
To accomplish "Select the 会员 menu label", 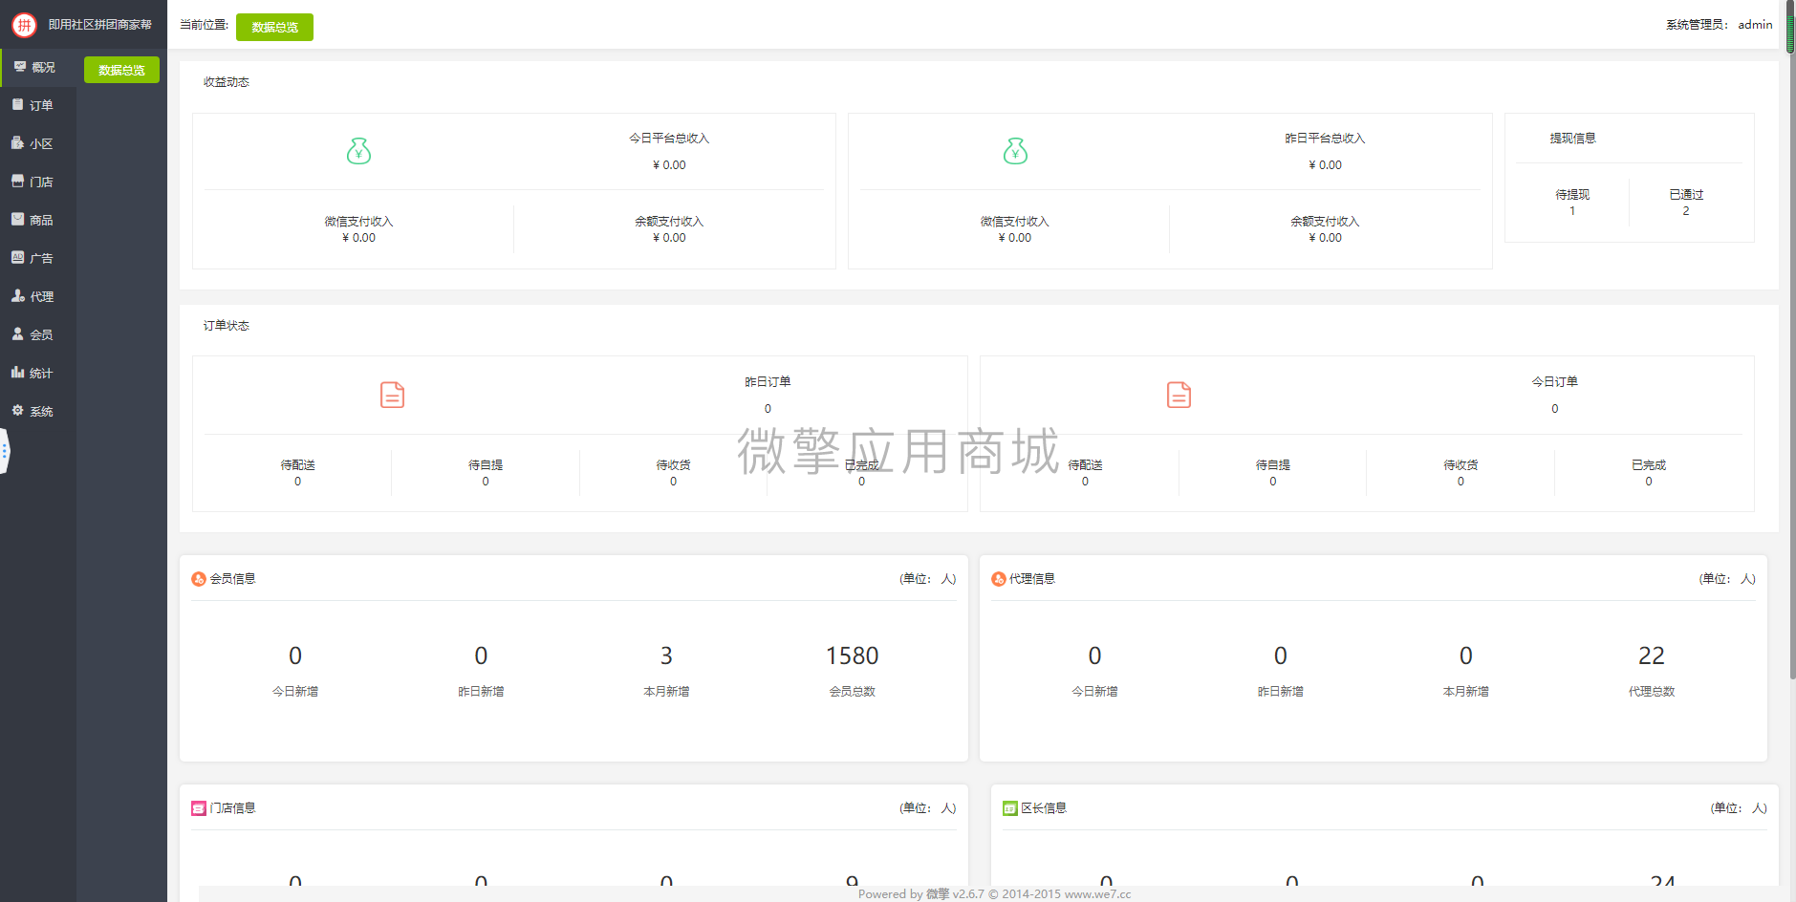I will [41, 335].
